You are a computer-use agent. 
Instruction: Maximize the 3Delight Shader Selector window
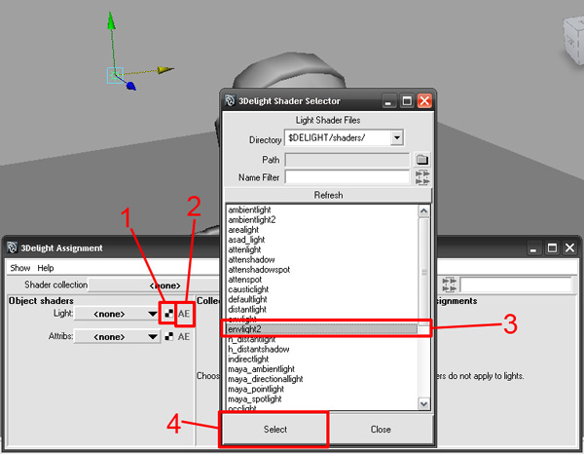coord(407,101)
